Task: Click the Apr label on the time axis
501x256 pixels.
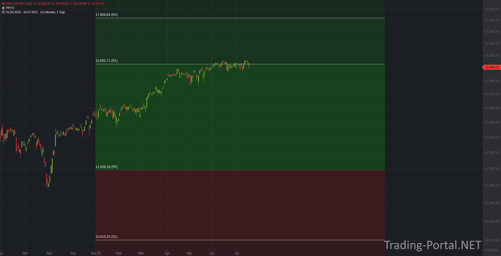Action: [x=167, y=253]
